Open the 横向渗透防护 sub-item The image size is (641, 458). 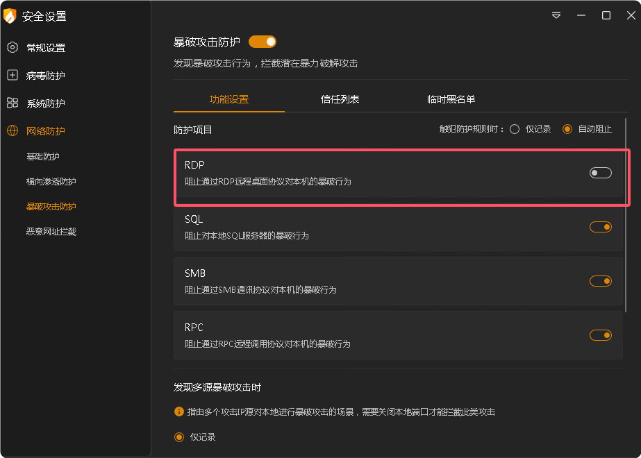point(51,181)
